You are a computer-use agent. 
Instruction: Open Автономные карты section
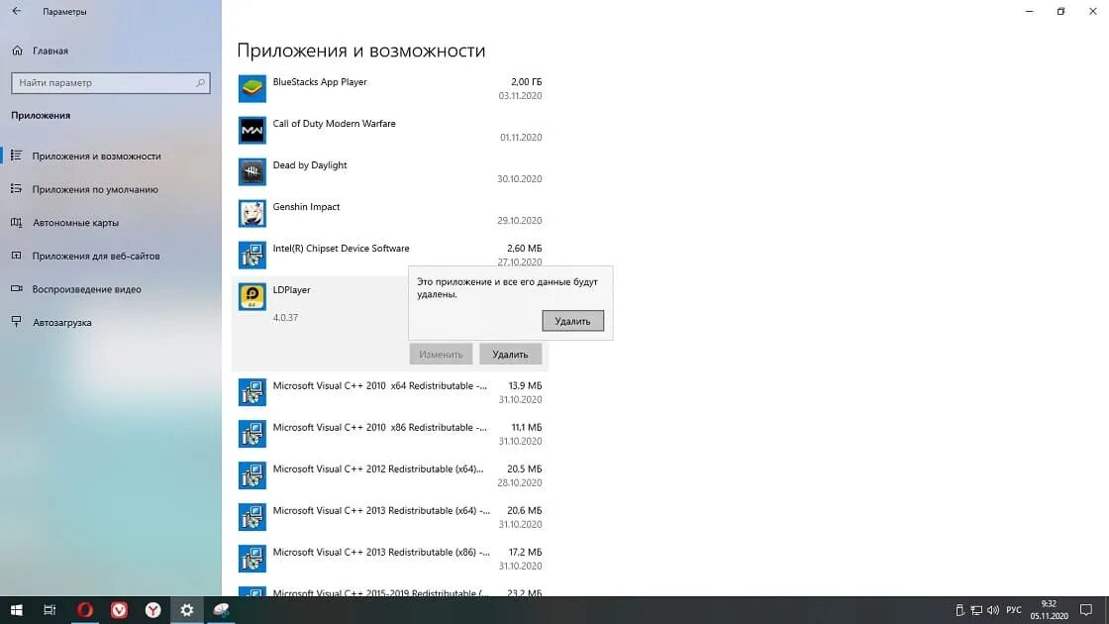(x=75, y=222)
